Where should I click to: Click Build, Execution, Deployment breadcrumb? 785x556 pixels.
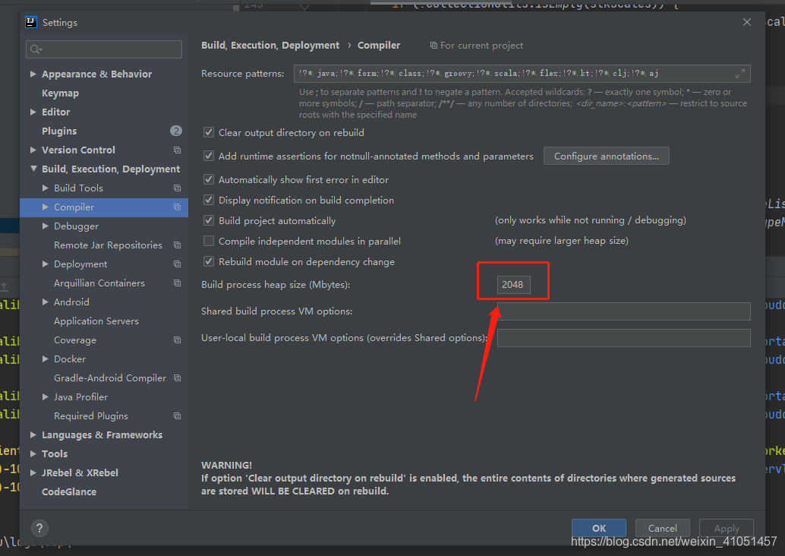tap(270, 46)
